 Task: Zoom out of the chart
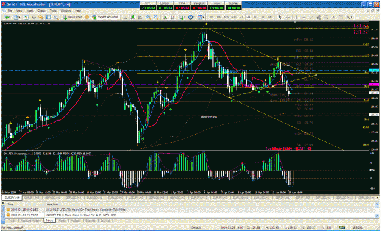tap(156, 17)
